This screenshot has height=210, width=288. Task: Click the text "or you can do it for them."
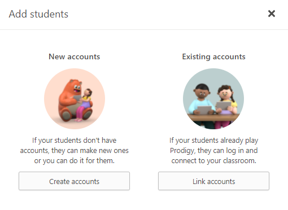pos(74,161)
